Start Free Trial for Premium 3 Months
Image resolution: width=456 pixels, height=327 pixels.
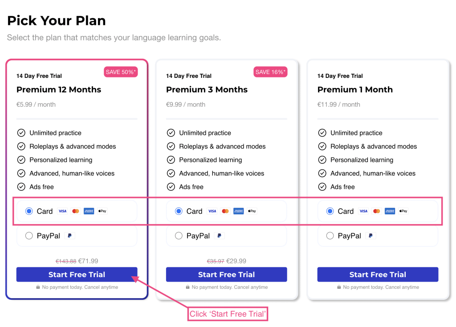pyautogui.click(x=226, y=275)
